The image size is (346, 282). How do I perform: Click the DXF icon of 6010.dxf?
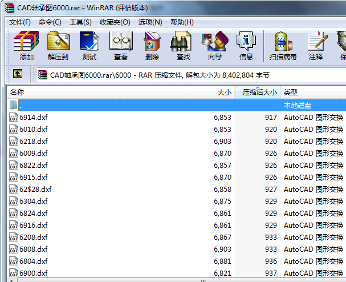(14, 129)
